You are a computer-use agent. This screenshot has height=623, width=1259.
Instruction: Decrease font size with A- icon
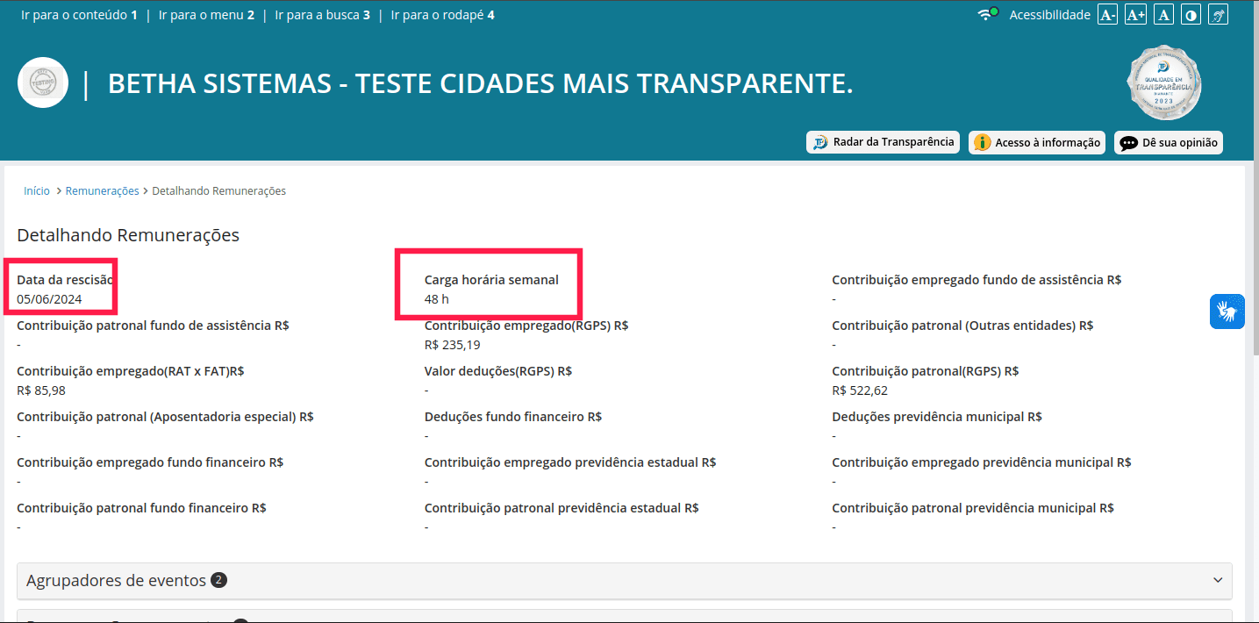1107,15
